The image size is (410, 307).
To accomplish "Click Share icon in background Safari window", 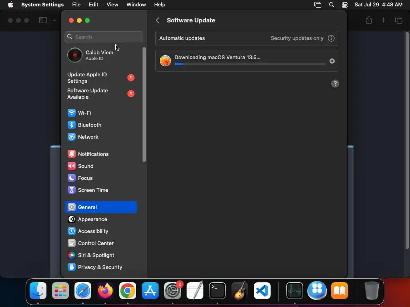I will 369,20.
